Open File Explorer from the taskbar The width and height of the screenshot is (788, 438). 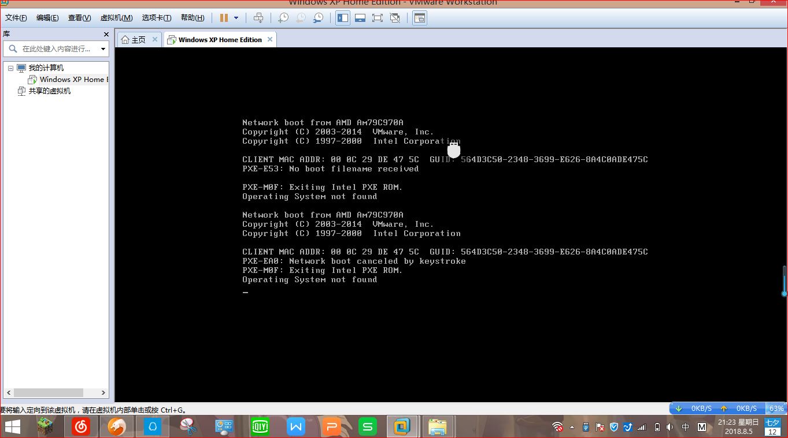pyautogui.click(x=438, y=427)
